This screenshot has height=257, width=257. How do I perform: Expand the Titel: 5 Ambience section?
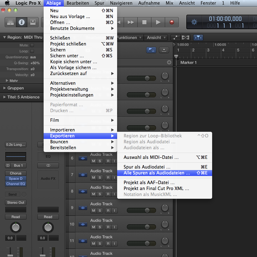pos(4,97)
